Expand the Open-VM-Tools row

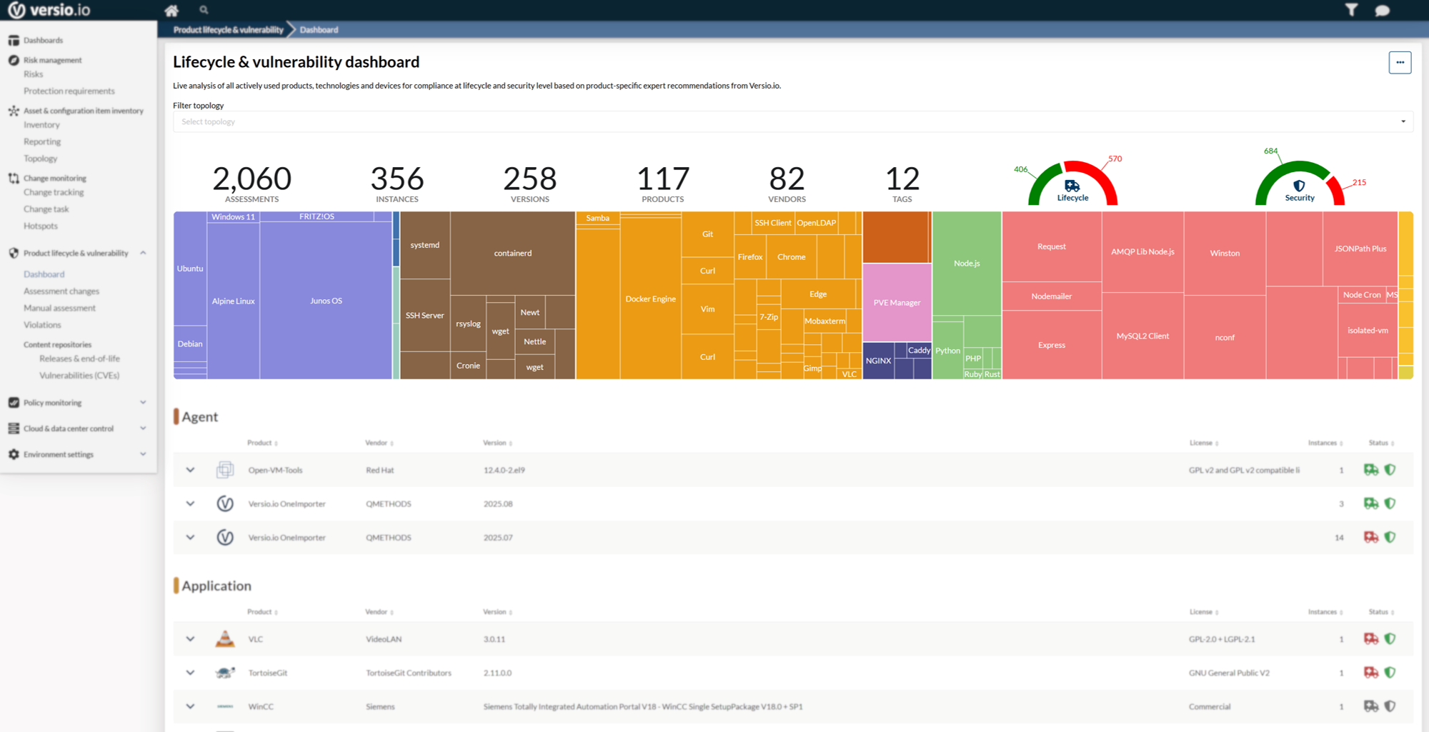(190, 470)
